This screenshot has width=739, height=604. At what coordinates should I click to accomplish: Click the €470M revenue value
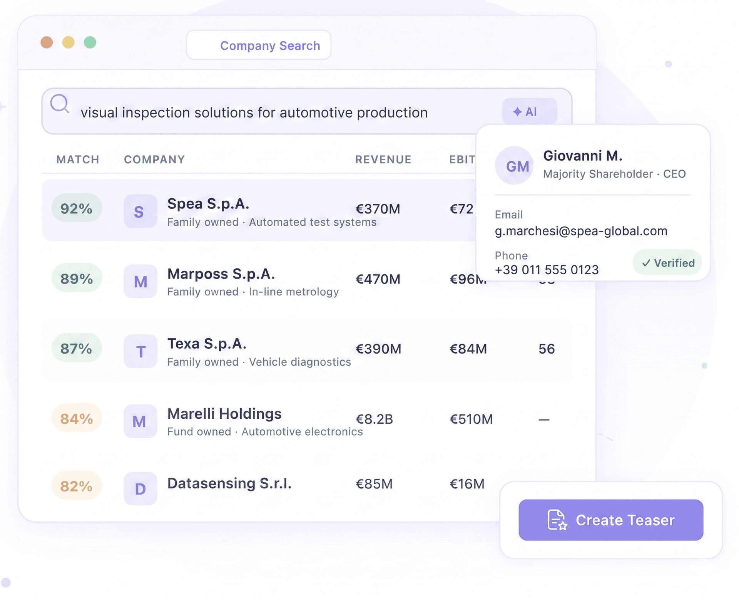[378, 279]
